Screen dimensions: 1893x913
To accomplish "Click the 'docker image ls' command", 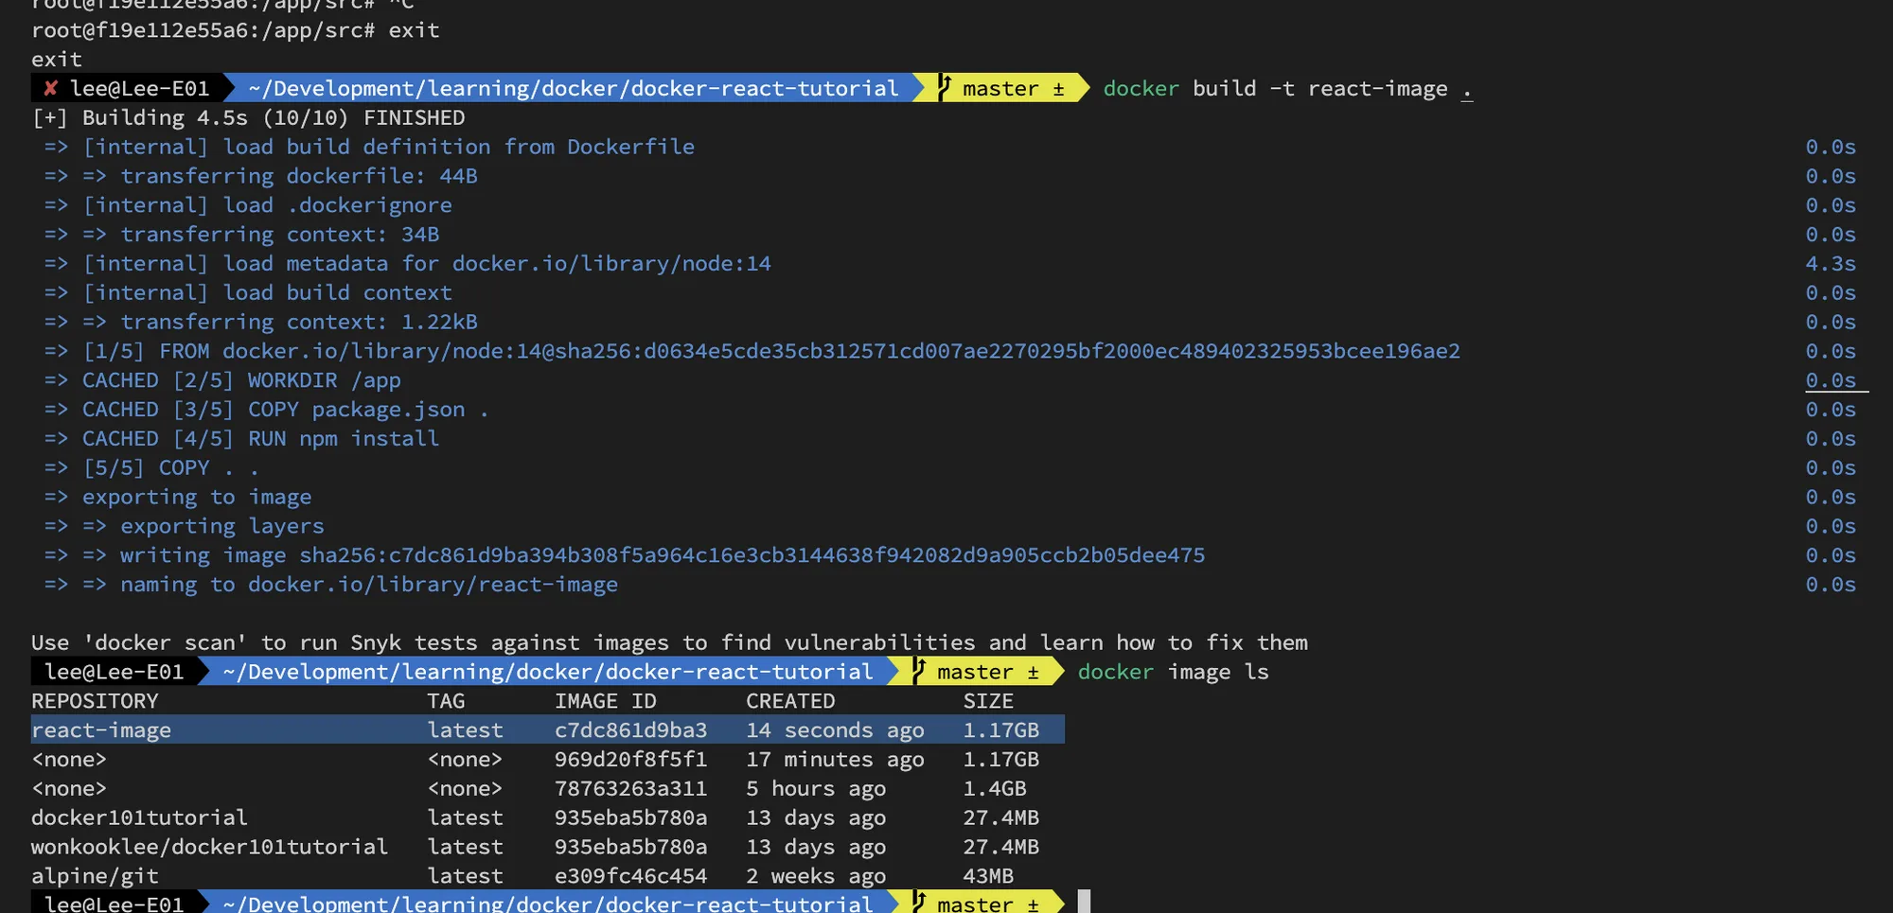I will (x=1173, y=672).
